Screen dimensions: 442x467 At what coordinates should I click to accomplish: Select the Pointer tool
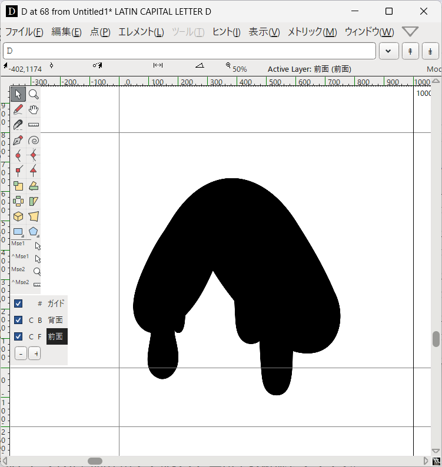(x=18, y=95)
